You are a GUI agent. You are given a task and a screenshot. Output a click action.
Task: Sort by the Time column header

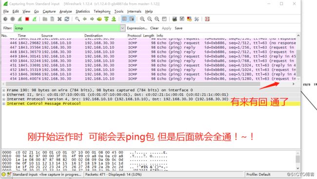(x=21, y=36)
